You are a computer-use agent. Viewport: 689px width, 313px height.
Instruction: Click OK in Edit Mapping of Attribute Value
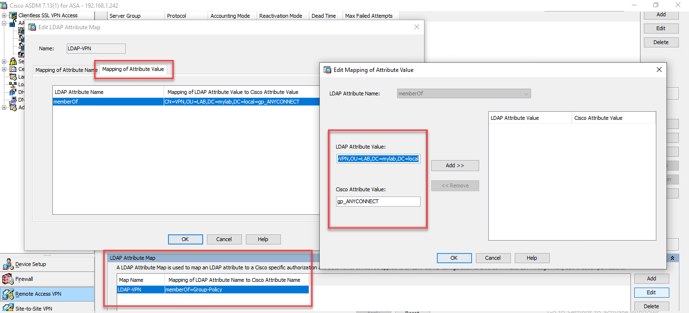click(x=454, y=258)
